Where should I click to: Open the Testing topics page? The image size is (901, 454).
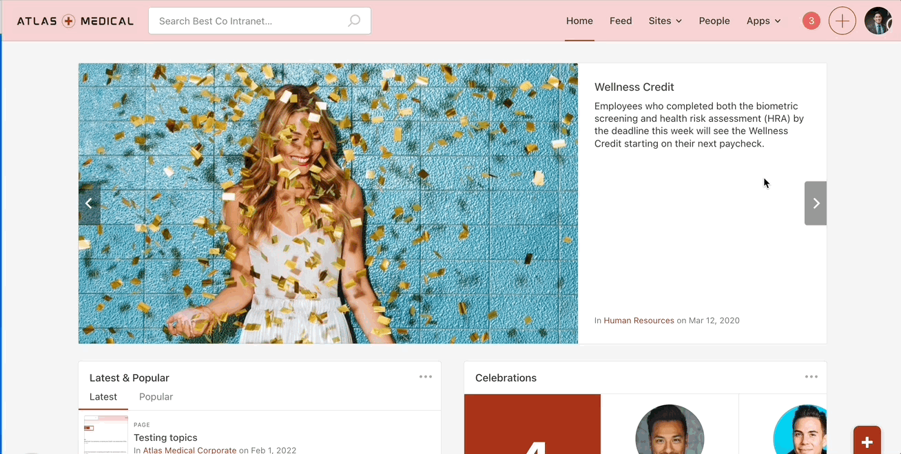click(165, 437)
